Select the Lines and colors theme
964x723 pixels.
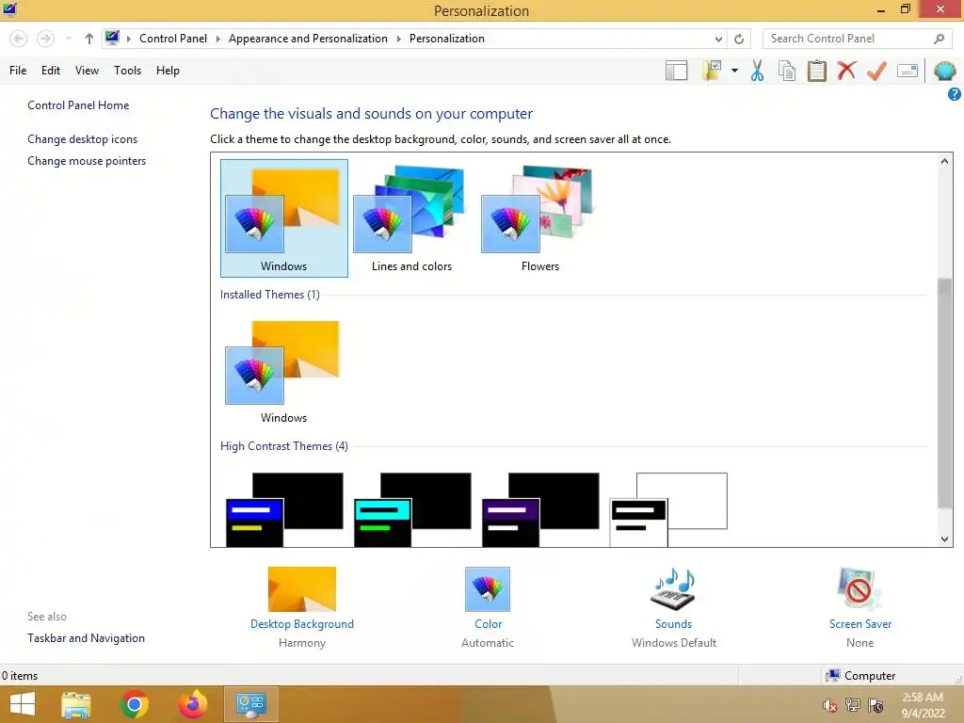pos(412,218)
